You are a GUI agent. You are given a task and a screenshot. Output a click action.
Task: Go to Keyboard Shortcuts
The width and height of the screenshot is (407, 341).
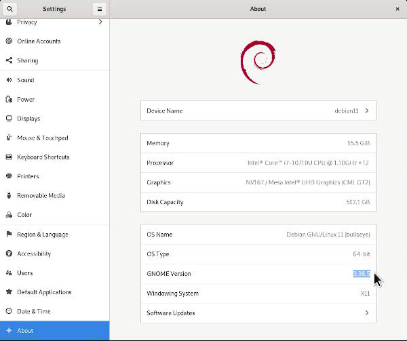click(x=54, y=157)
